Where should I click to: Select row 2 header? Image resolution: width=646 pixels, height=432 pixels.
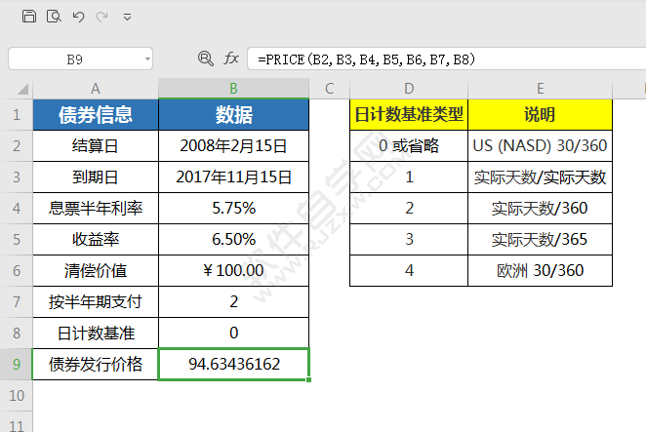[x=17, y=145]
